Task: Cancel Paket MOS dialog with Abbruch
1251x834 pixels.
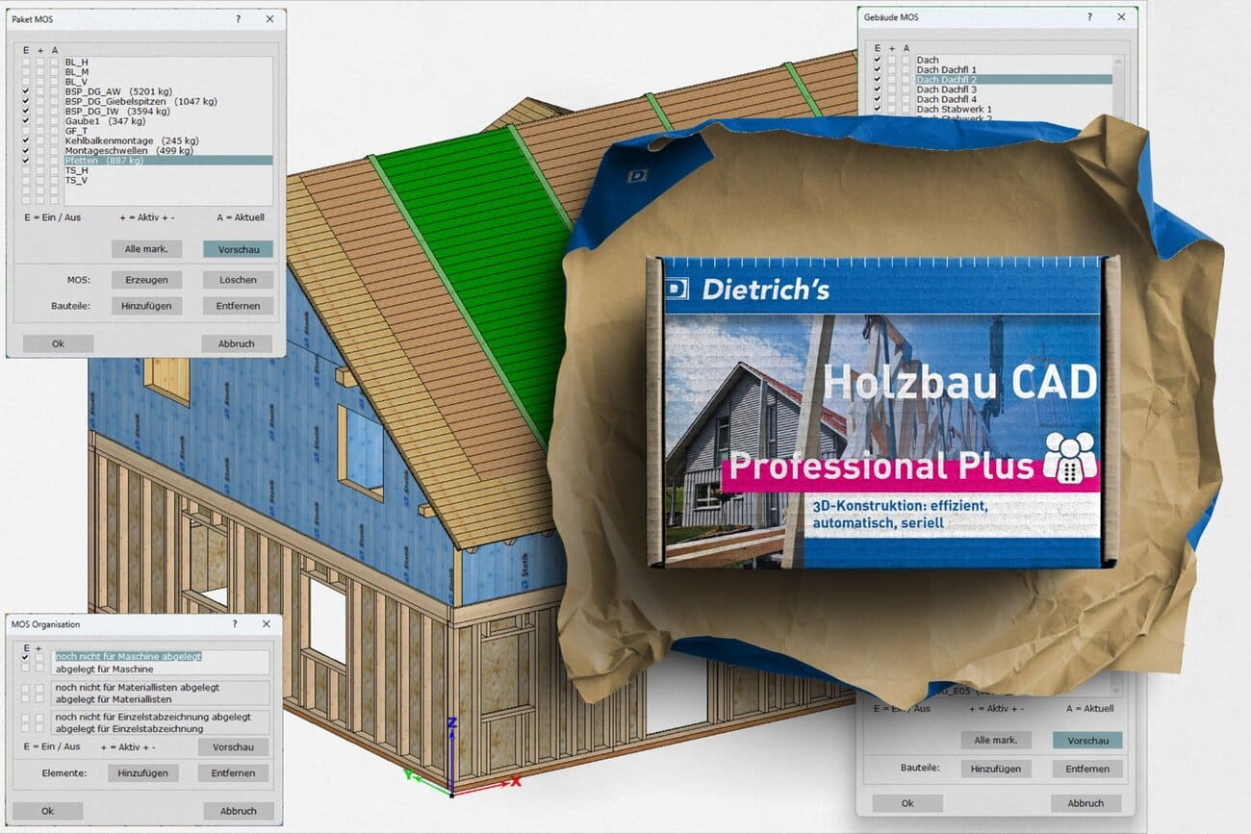Action: (x=237, y=343)
